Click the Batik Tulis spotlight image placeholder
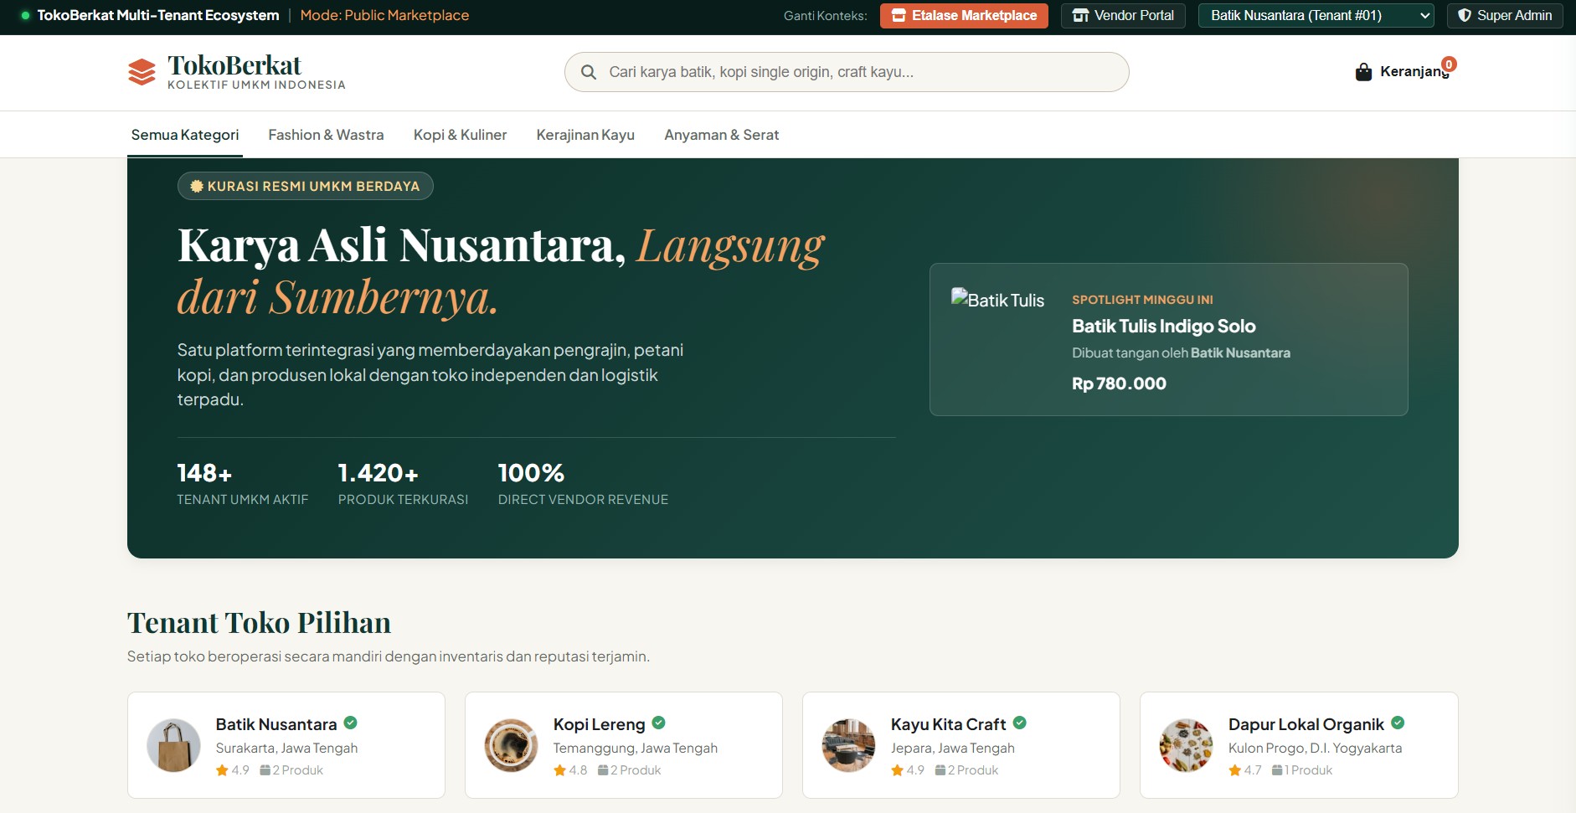Viewport: 1576px width, 813px height. 998,300
